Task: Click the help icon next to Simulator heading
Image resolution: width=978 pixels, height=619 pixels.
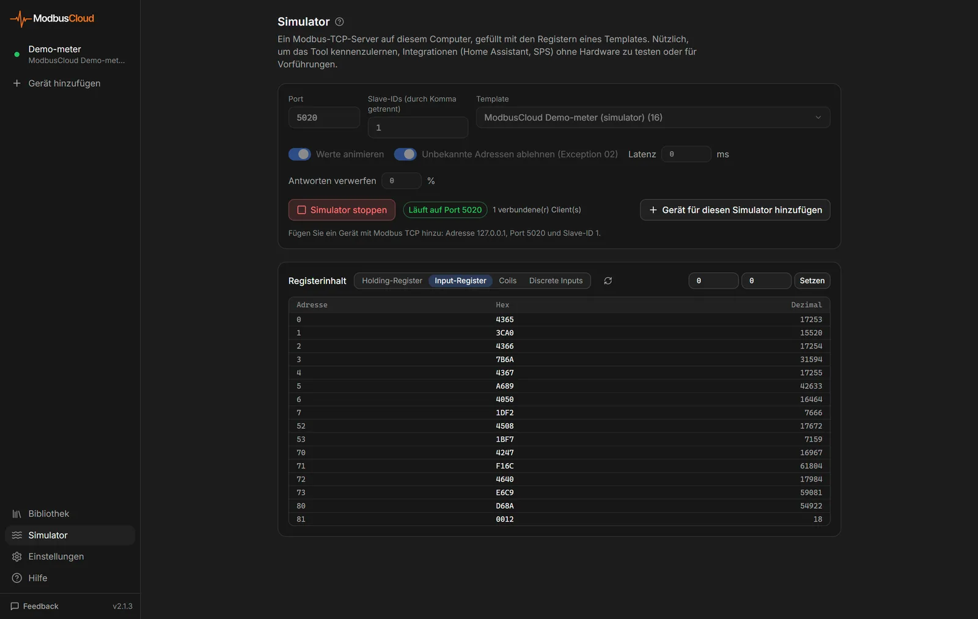Action: click(339, 22)
